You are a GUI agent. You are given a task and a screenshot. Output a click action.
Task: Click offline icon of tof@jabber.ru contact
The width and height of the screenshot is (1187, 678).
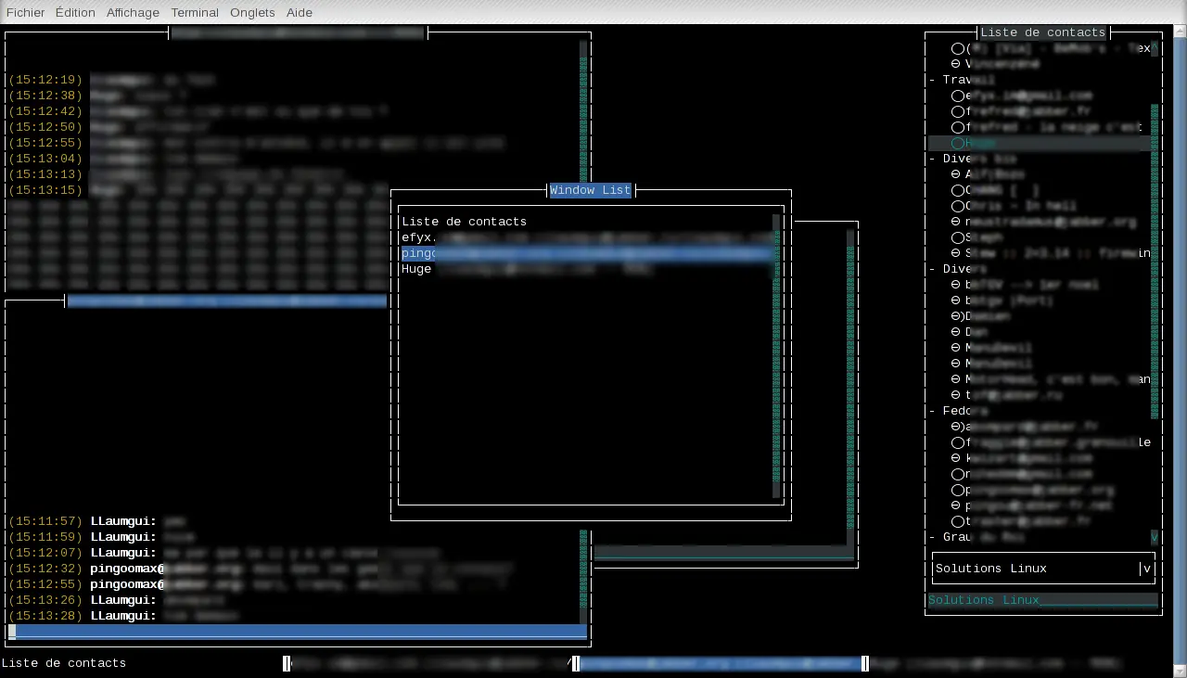coord(956,395)
